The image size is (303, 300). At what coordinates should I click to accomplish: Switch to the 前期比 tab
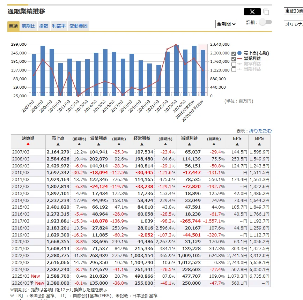click(28, 26)
